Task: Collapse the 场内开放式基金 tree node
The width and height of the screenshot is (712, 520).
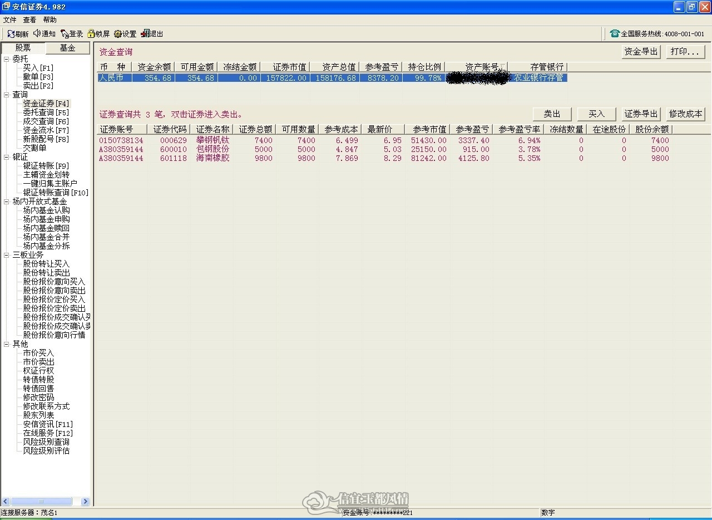Action: tap(7, 202)
